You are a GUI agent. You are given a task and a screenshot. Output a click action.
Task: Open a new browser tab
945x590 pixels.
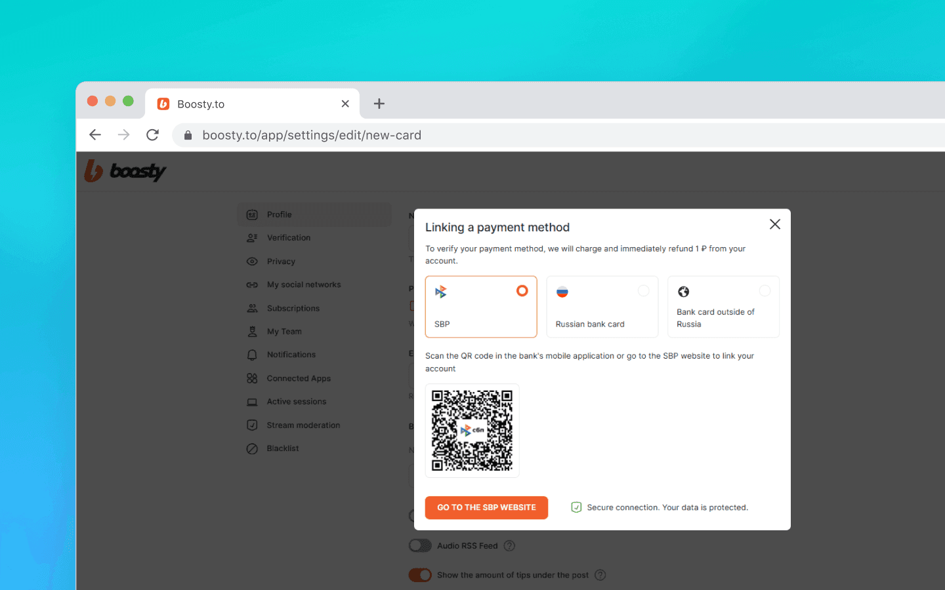[x=379, y=104]
